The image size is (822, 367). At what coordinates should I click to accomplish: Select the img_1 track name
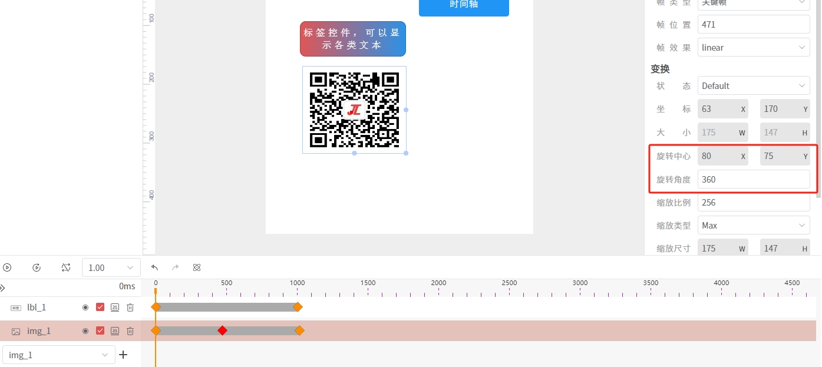point(39,330)
